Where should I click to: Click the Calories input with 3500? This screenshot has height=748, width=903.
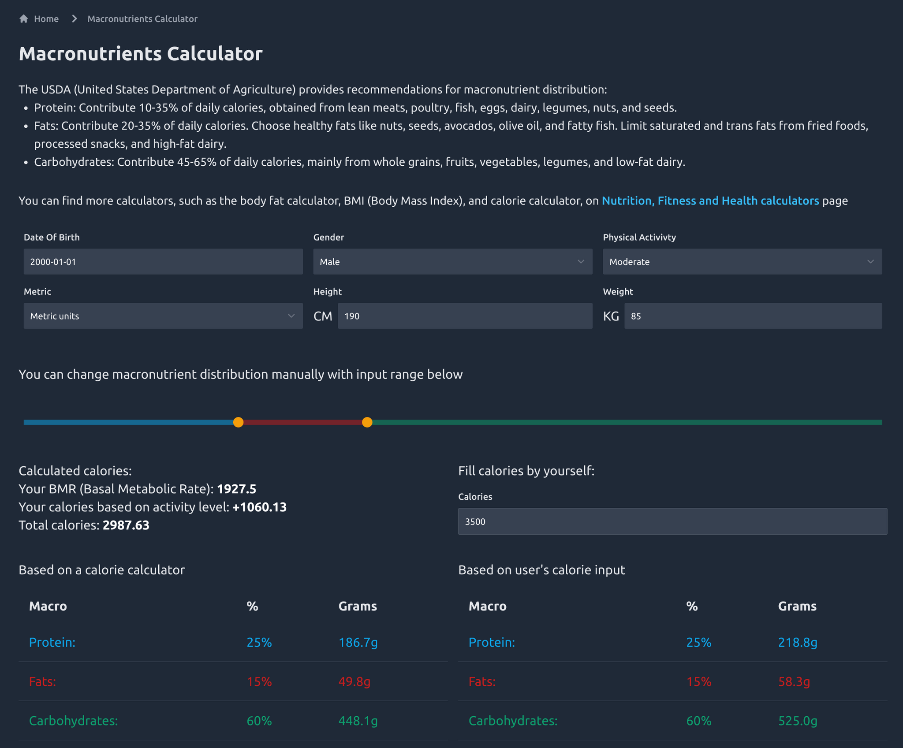[672, 521]
